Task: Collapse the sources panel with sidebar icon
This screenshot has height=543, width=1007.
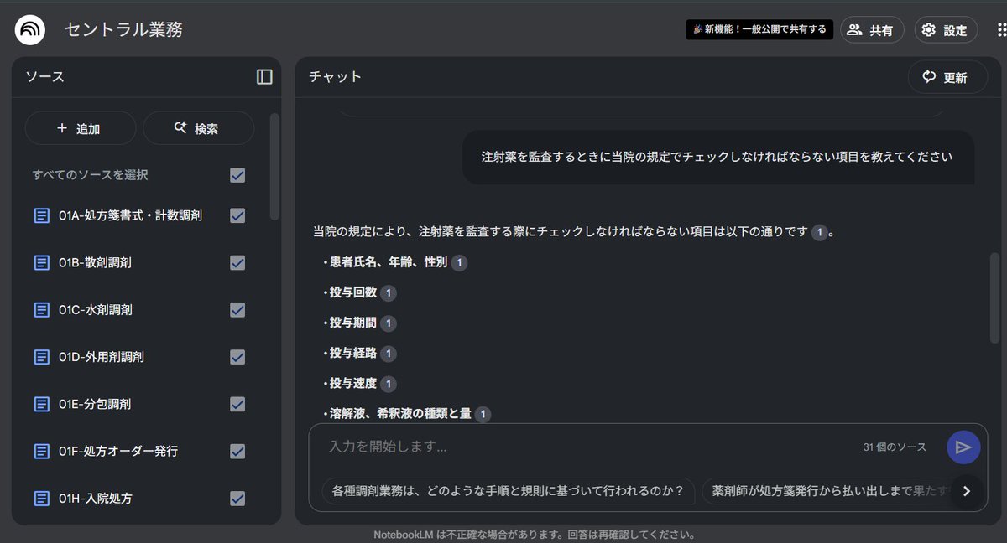Action: pyautogui.click(x=264, y=77)
